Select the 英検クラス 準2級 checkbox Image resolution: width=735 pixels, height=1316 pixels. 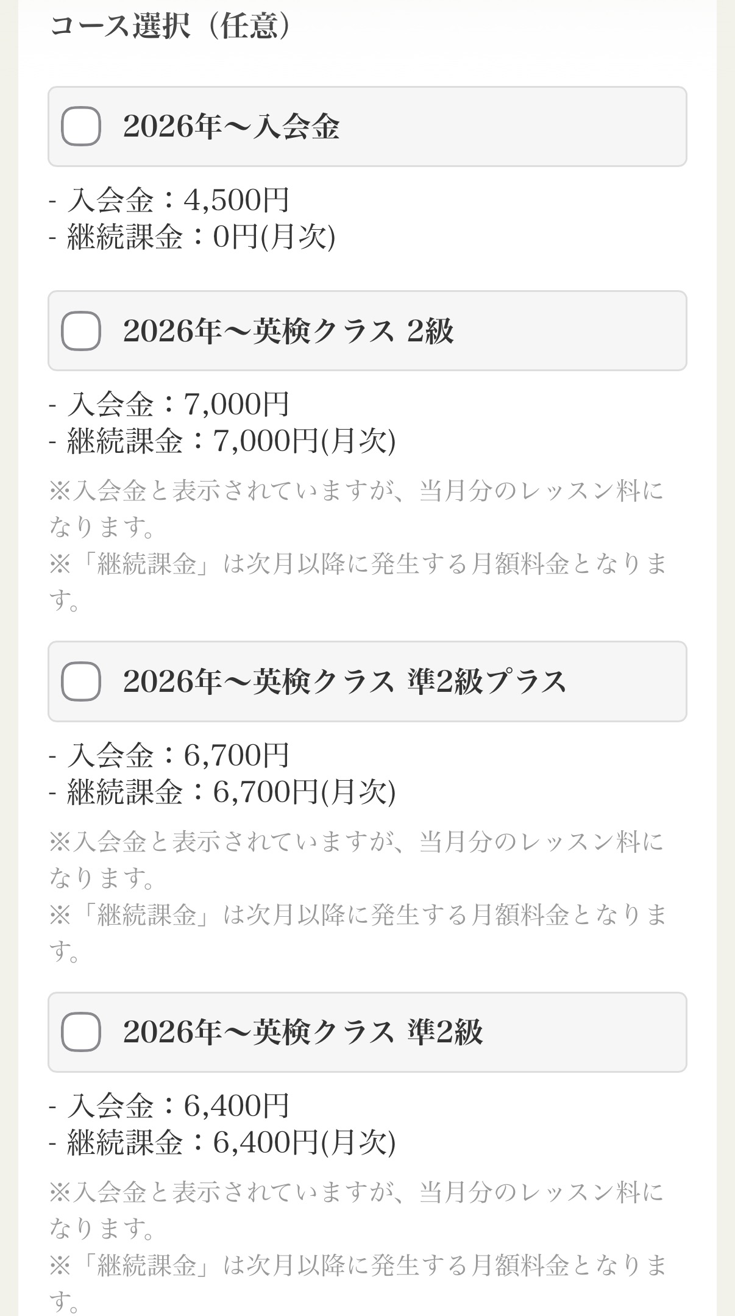tap(81, 1032)
